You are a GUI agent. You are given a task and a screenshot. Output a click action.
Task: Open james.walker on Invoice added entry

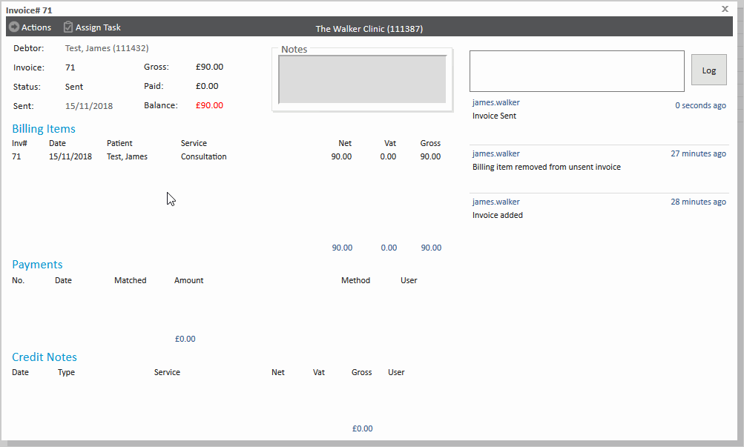pos(496,202)
